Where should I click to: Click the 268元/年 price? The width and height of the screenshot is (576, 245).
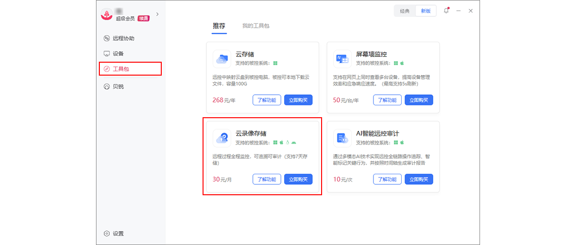click(x=224, y=100)
